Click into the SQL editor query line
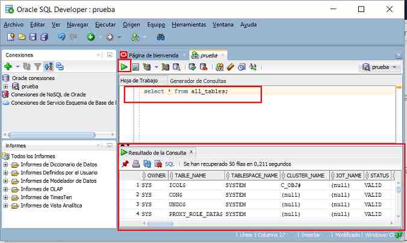The height and width of the screenshot is (243, 407). (x=186, y=91)
